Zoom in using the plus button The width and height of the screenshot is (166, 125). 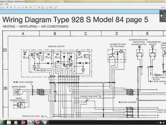26,8
